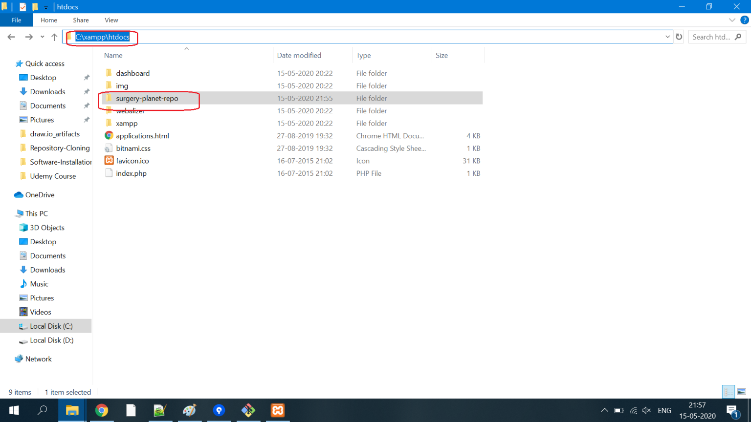
Task: Open draw.io_artifacts folder in sidebar
Action: coord(55,134)
